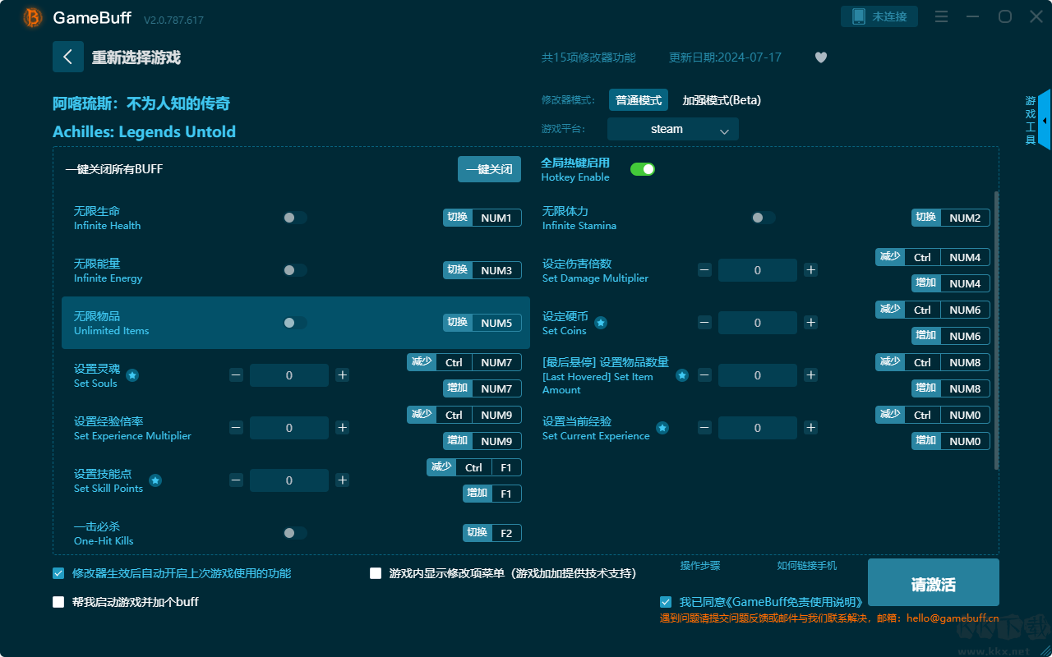Enable Infinite Health toggle
This screenshot has height=657, width=1052.
(295, 218)
